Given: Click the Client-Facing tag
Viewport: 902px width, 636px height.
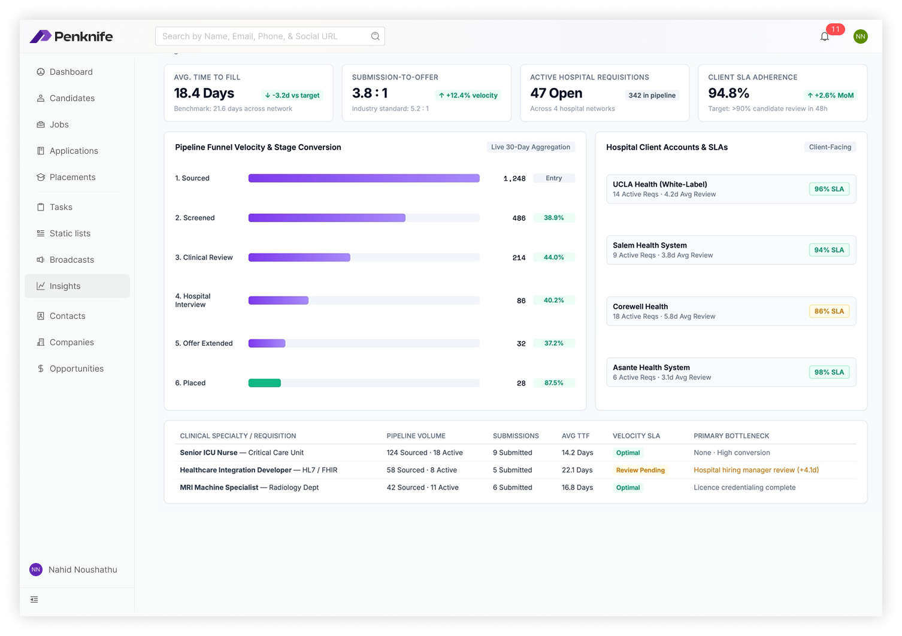Looking at the screenshot, I should 830,147.
